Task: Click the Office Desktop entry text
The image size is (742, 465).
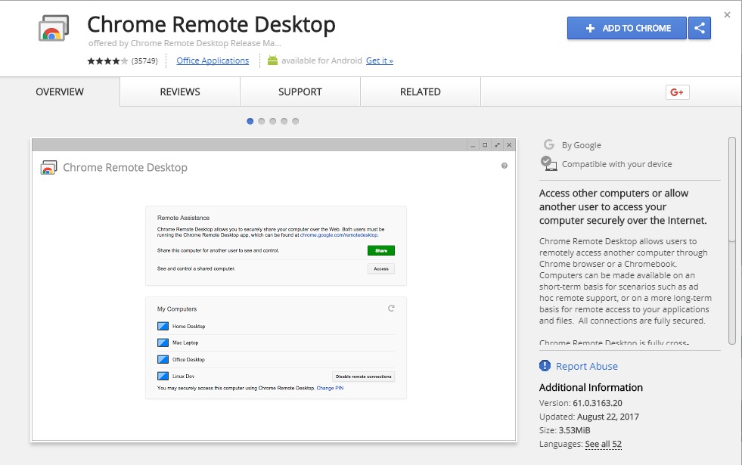Action: click(x=189, y=359)
